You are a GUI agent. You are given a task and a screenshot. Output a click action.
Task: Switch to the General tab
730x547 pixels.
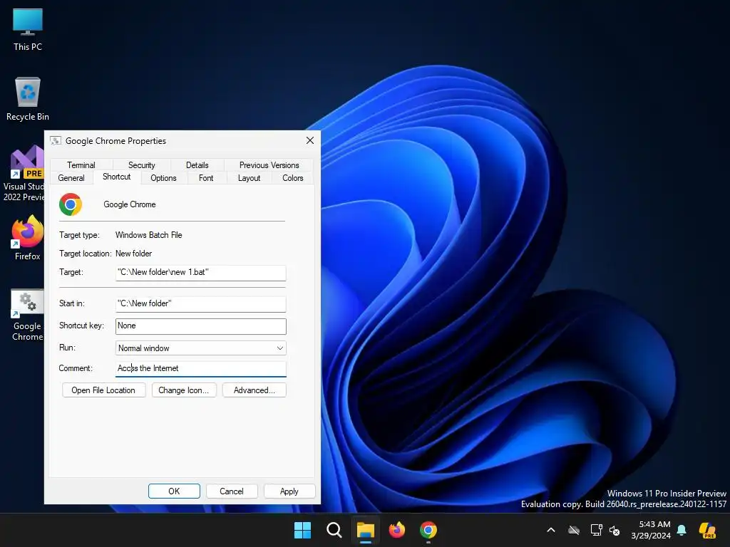coord(71,178)
